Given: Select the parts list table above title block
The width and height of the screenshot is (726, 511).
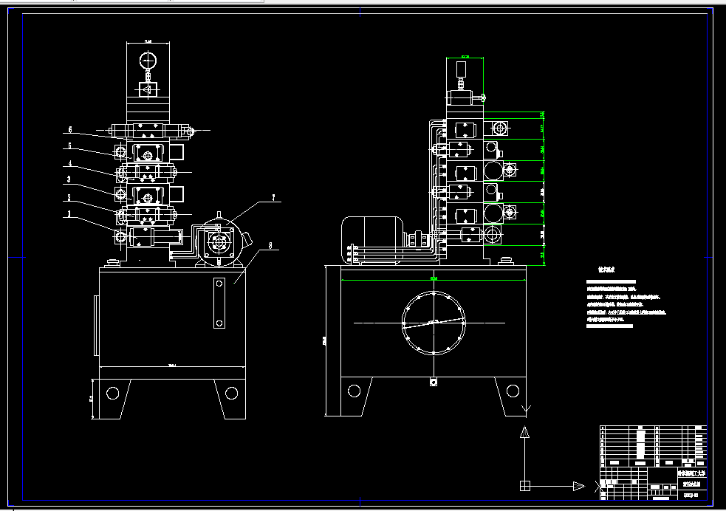Looking at the screenshot, I should (654, 446).
